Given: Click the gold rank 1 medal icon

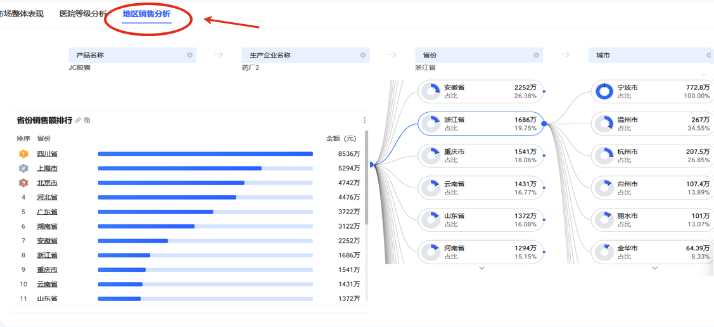Looking at the screenshot, I should (x=23, y=153).
